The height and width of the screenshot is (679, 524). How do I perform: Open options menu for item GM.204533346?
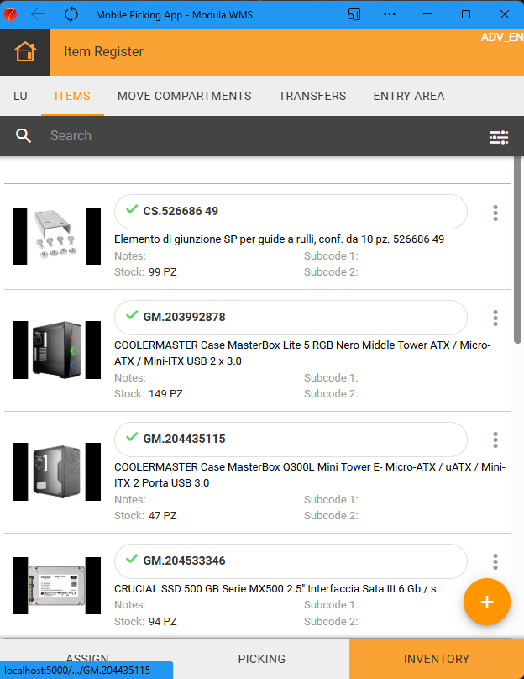[495, 561]
